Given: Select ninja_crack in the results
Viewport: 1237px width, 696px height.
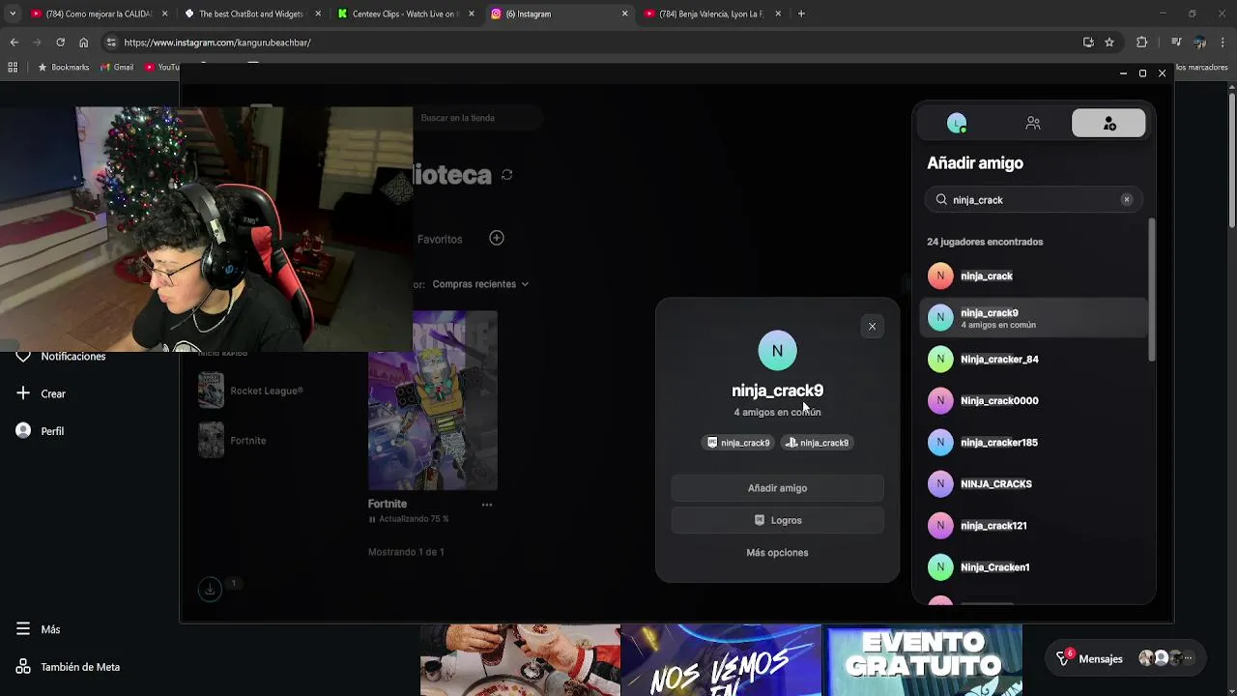Looking at the screenshot, I should click(x=1034, y=275).
